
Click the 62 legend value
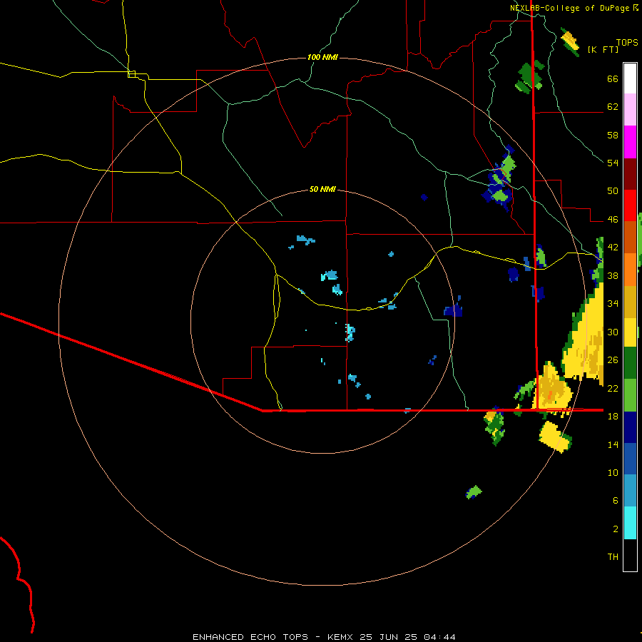pos(613,107)
